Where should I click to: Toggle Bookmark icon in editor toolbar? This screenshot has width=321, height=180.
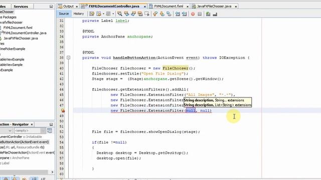(169, 13)
